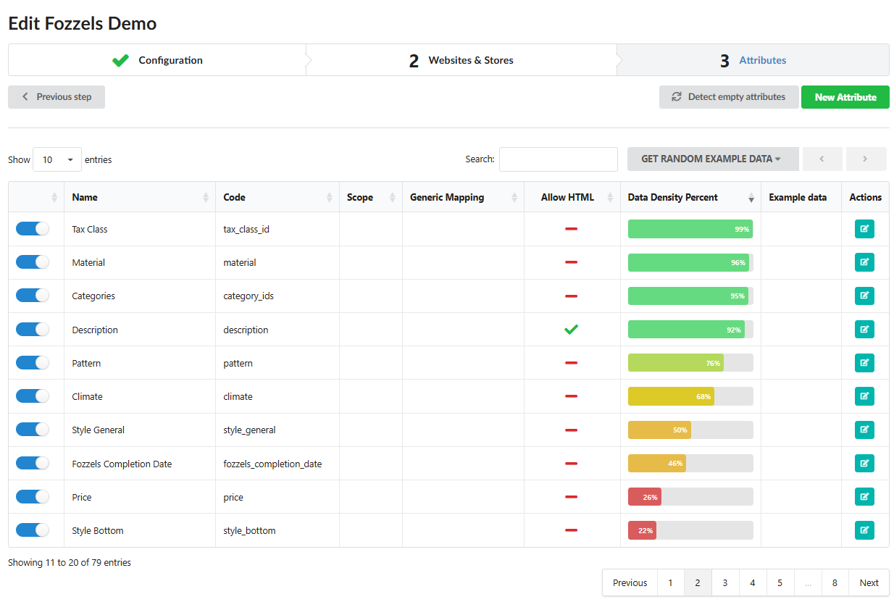
Task: Expand Get Random Example Data dropdown
Action: [713, 159]
